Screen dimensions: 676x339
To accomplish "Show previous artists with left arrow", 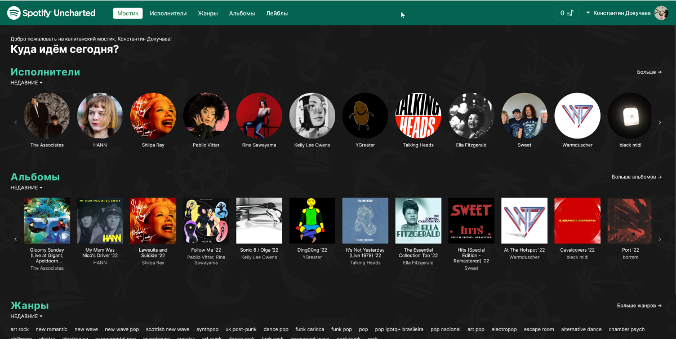I will click(16, 122).
